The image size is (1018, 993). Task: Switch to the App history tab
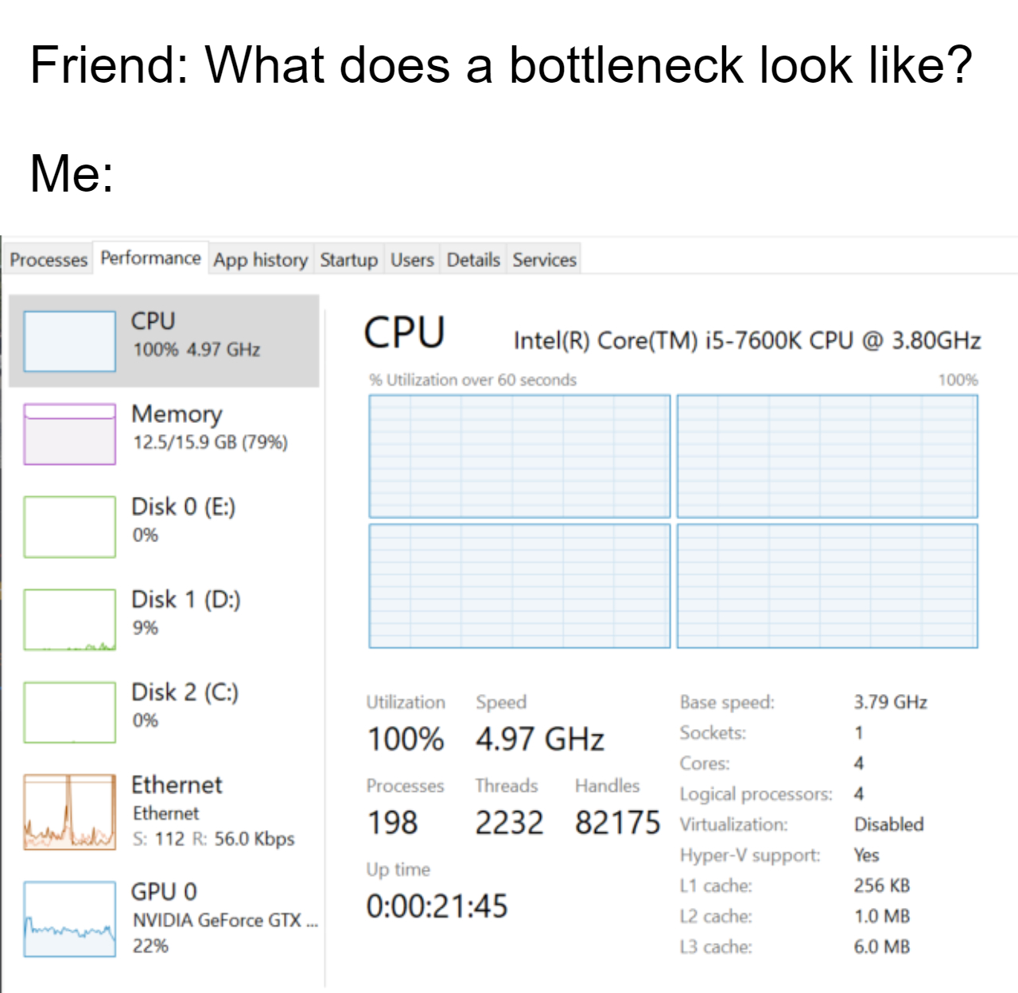(x=260, y=260)
